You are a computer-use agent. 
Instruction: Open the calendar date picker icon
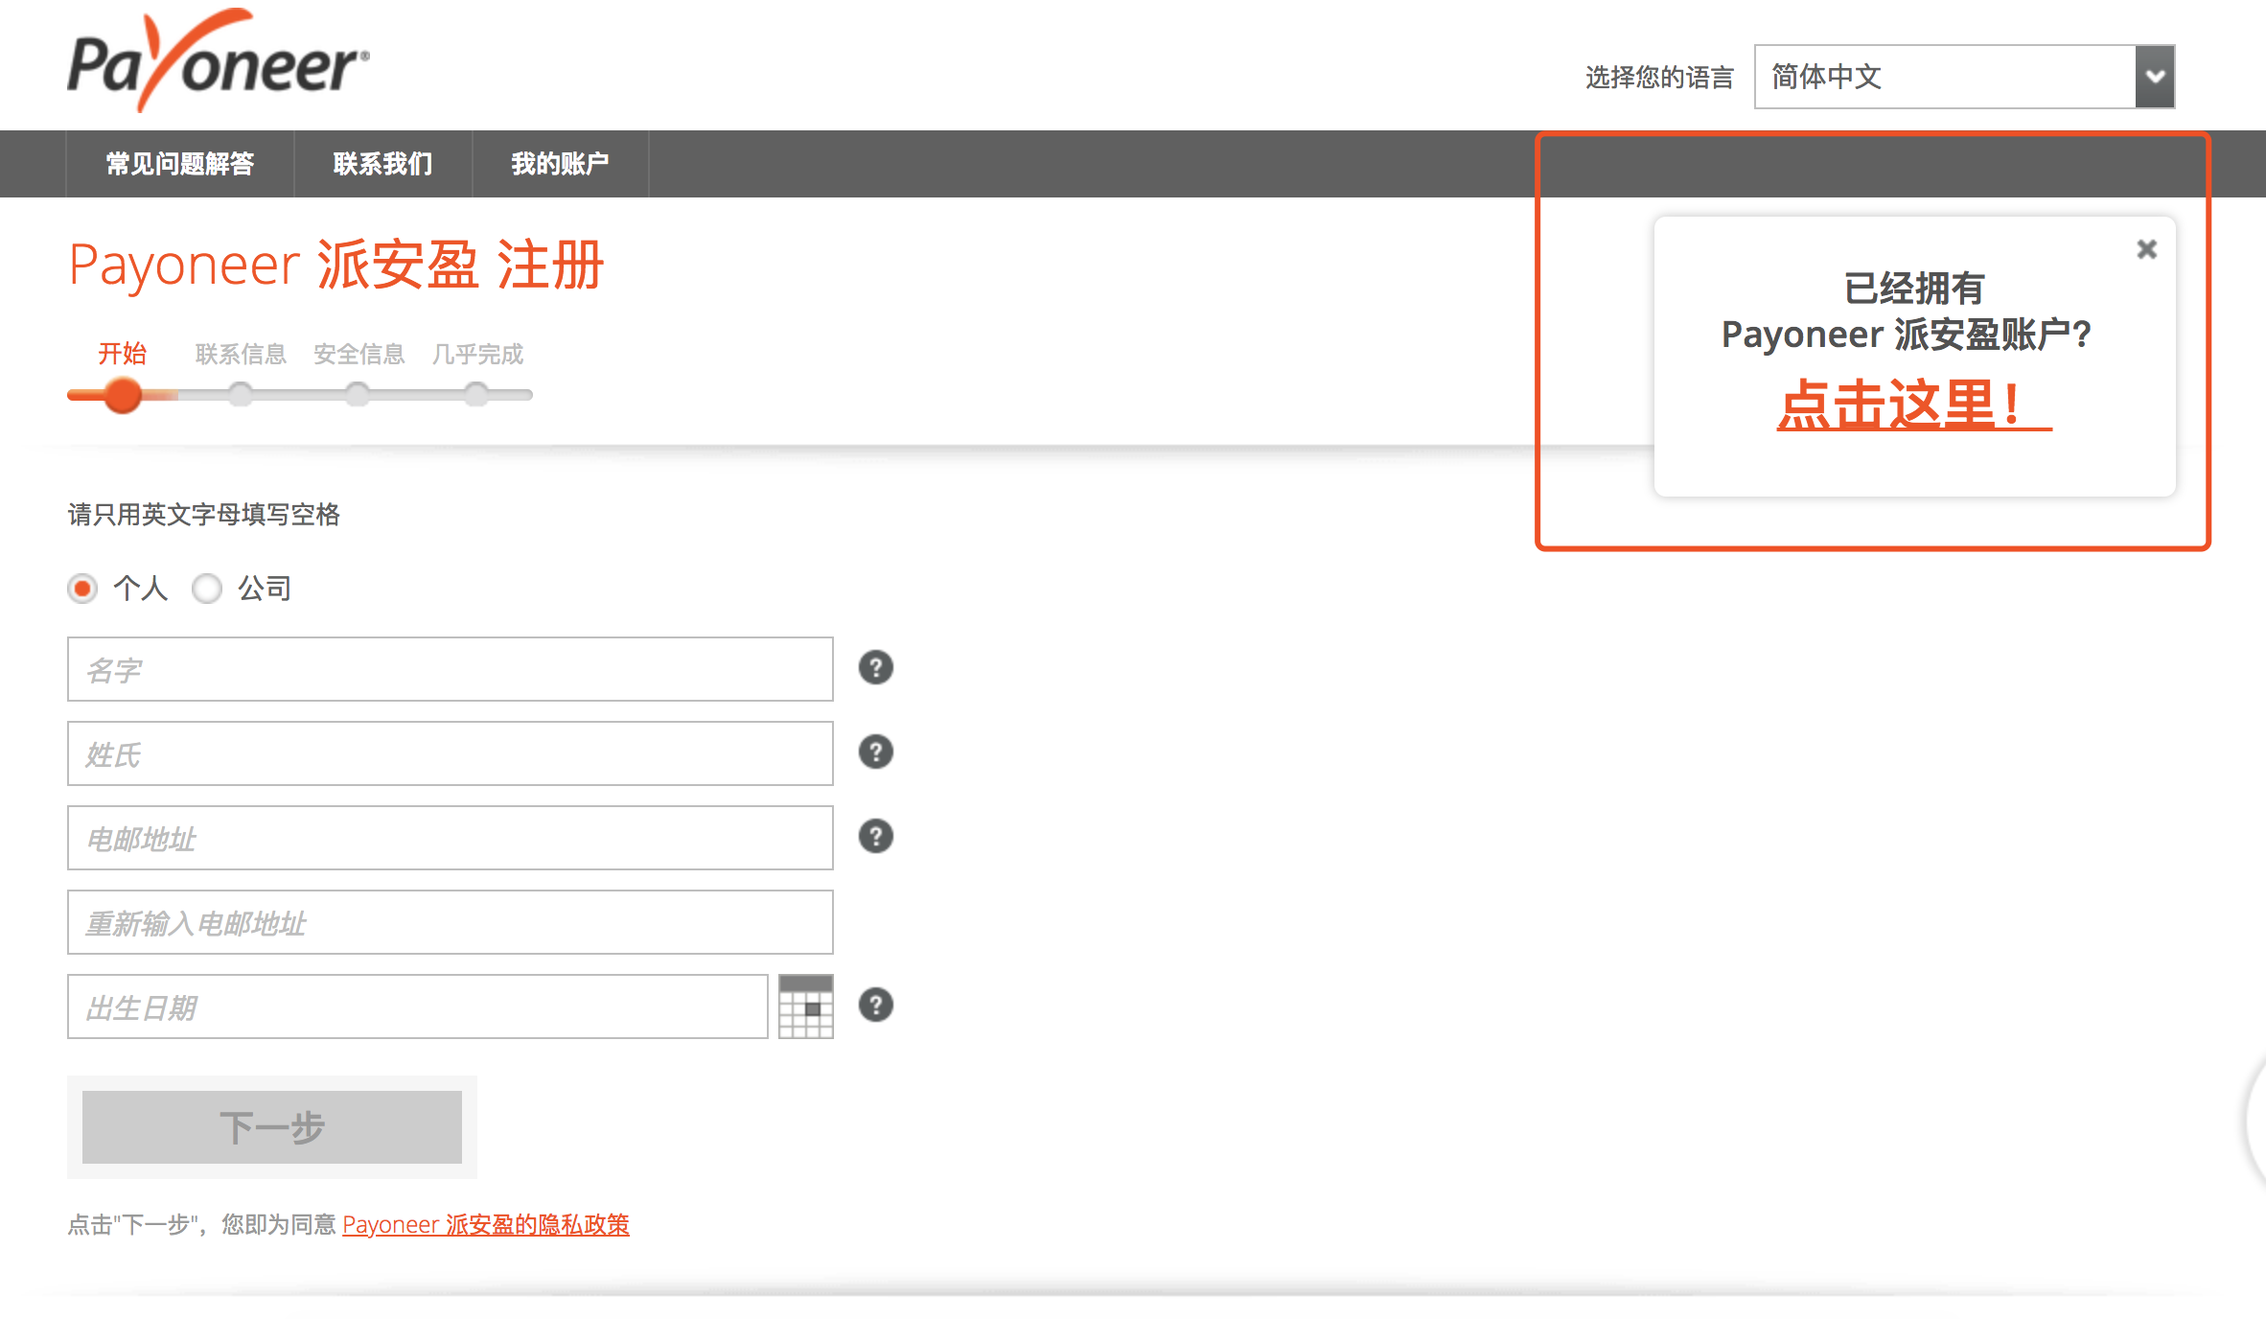[x=805, y=1007]
